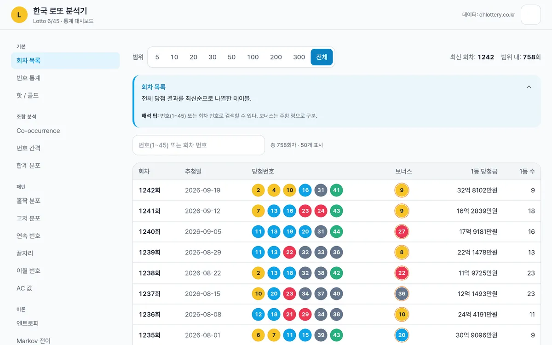
Task: Click the 보너스 column header
Action: point(403,171)
